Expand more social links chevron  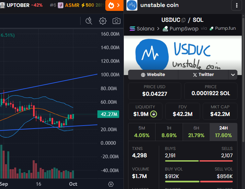pos(233,75)
